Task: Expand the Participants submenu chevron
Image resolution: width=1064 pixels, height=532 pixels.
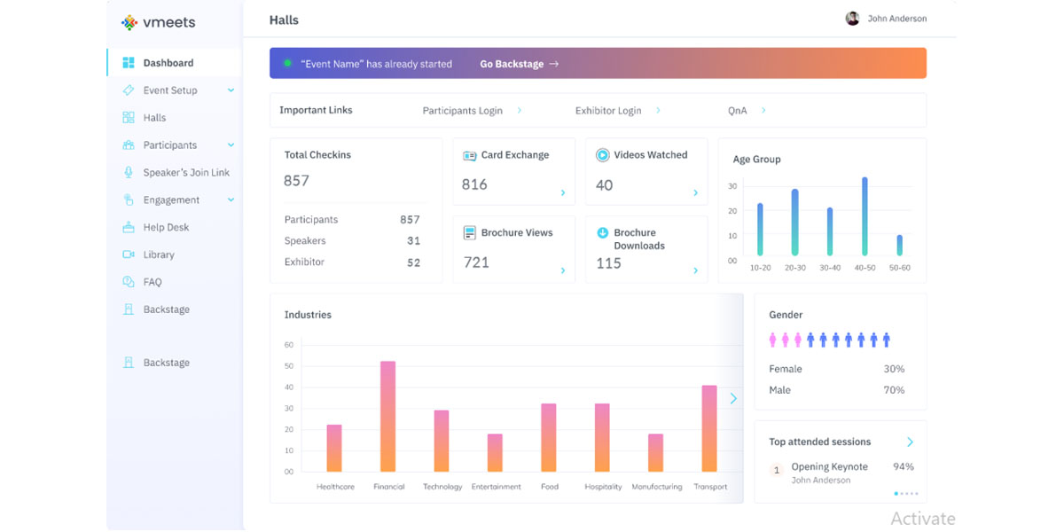Action: [x=231, y=145]
